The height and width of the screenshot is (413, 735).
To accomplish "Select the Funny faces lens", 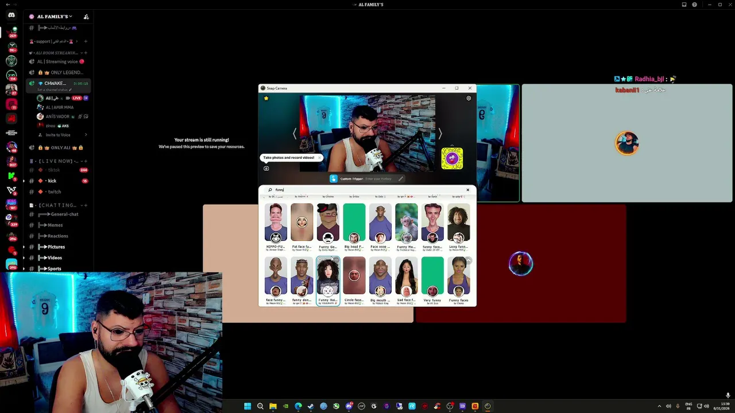I will point(459,280).
